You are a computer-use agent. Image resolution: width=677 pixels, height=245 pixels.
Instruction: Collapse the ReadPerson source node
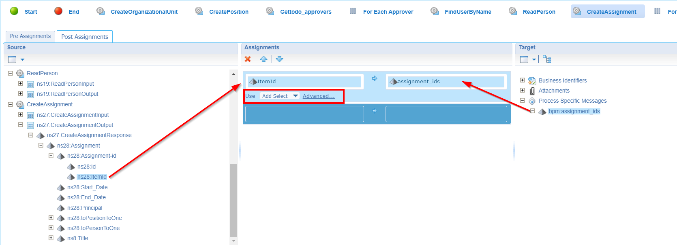coord(11,73)
